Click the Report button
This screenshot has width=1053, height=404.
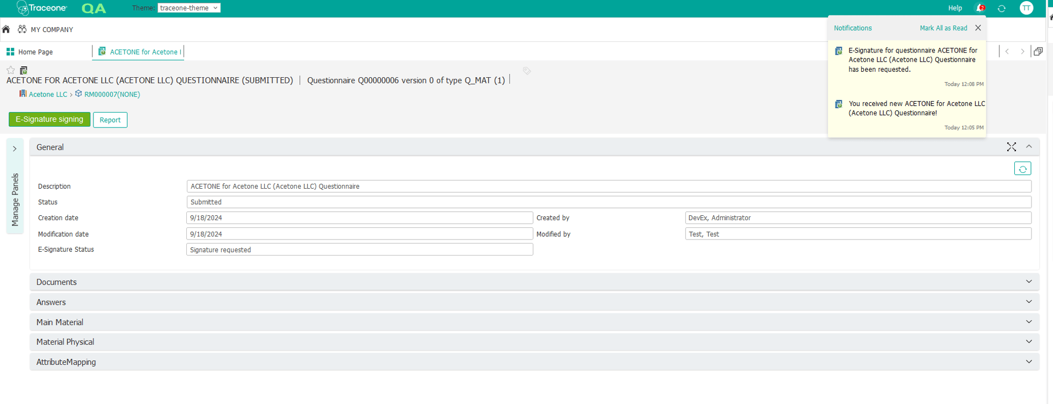[110, 120]
